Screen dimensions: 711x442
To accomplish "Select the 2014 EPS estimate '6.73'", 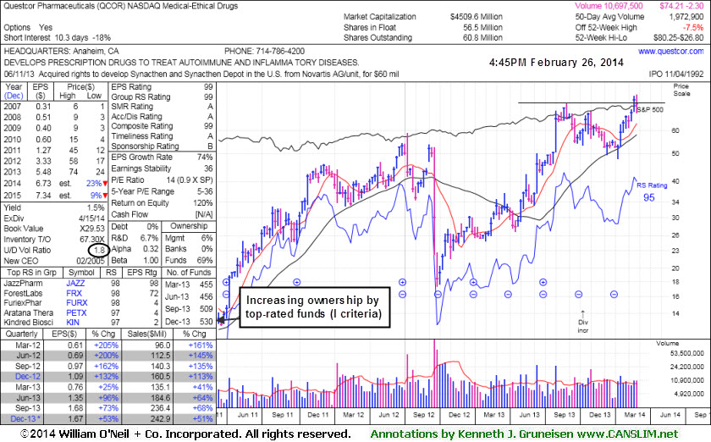I will (x=43, y=184).
